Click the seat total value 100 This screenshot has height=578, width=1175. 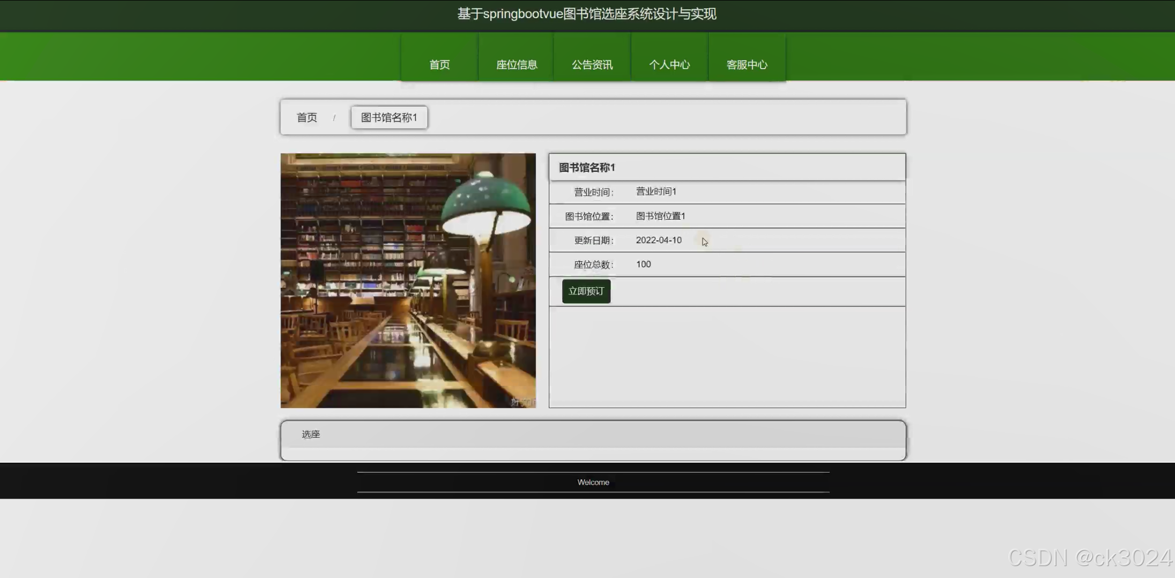(643, 264)
